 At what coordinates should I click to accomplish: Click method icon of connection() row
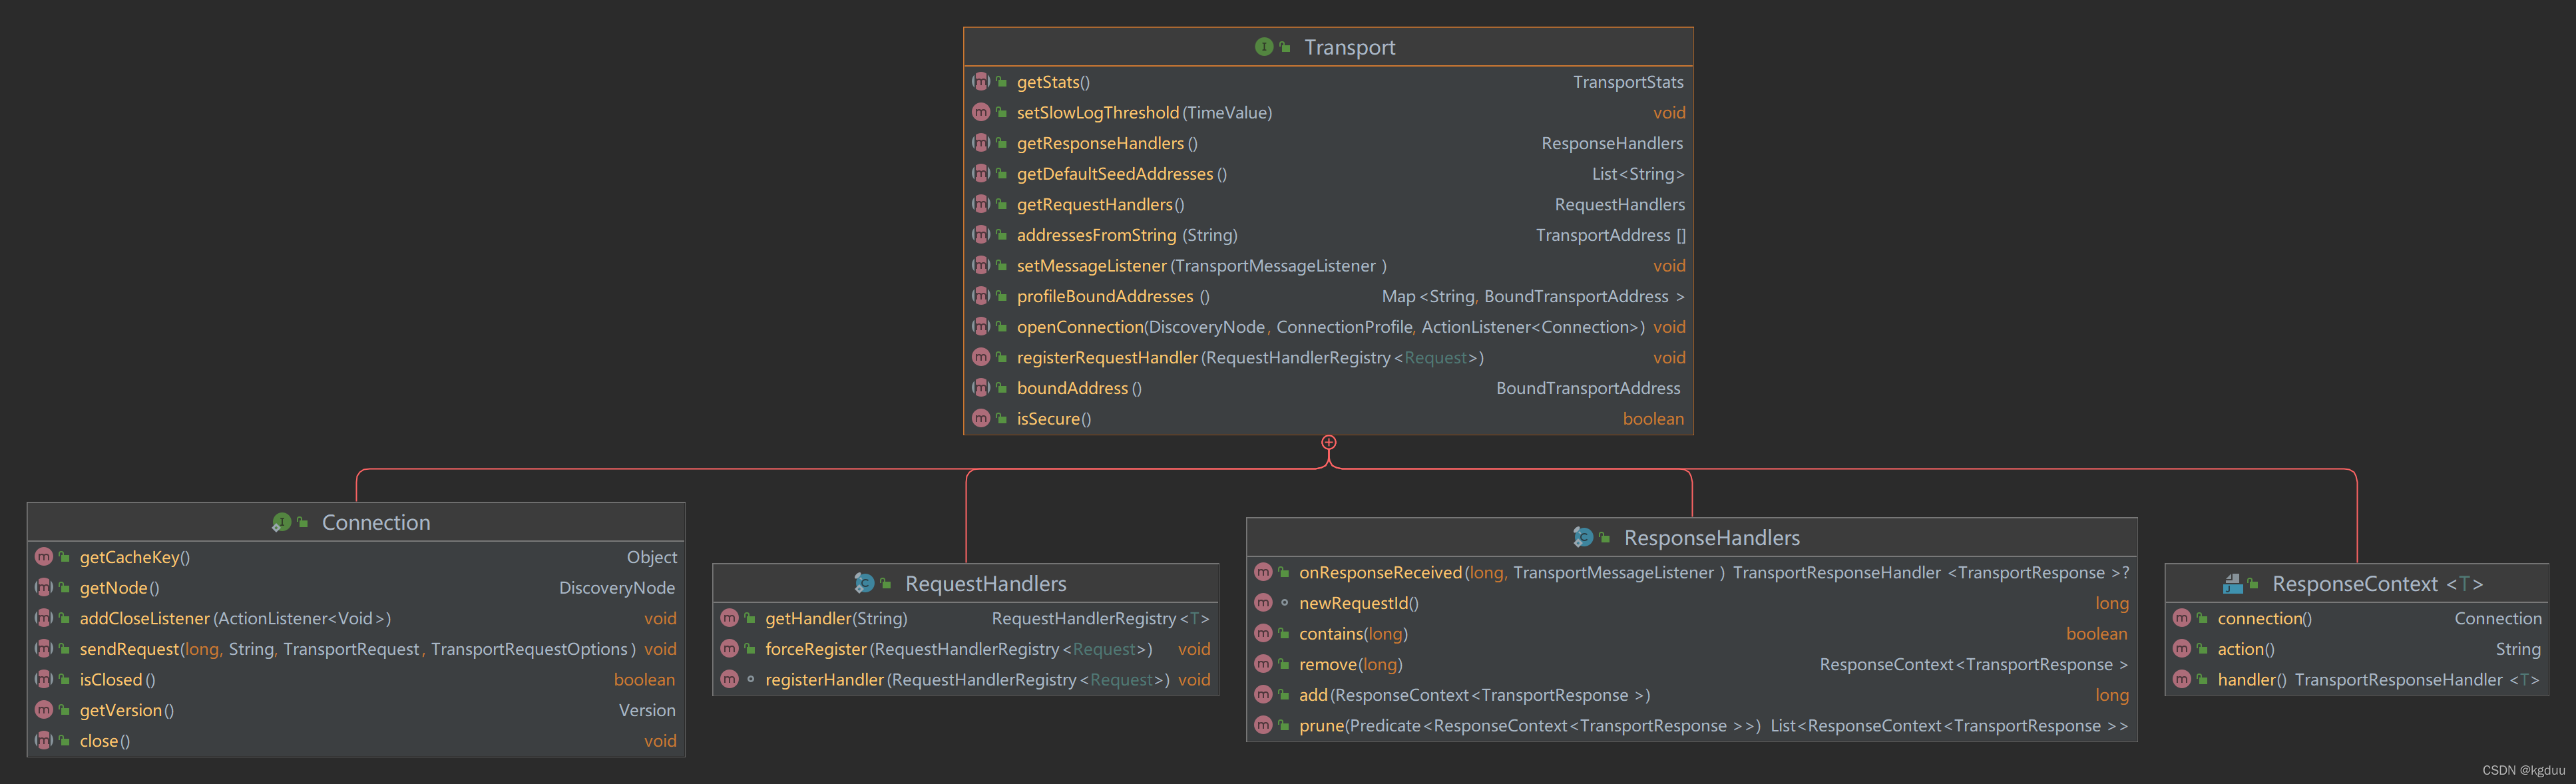click(2182, 618)
